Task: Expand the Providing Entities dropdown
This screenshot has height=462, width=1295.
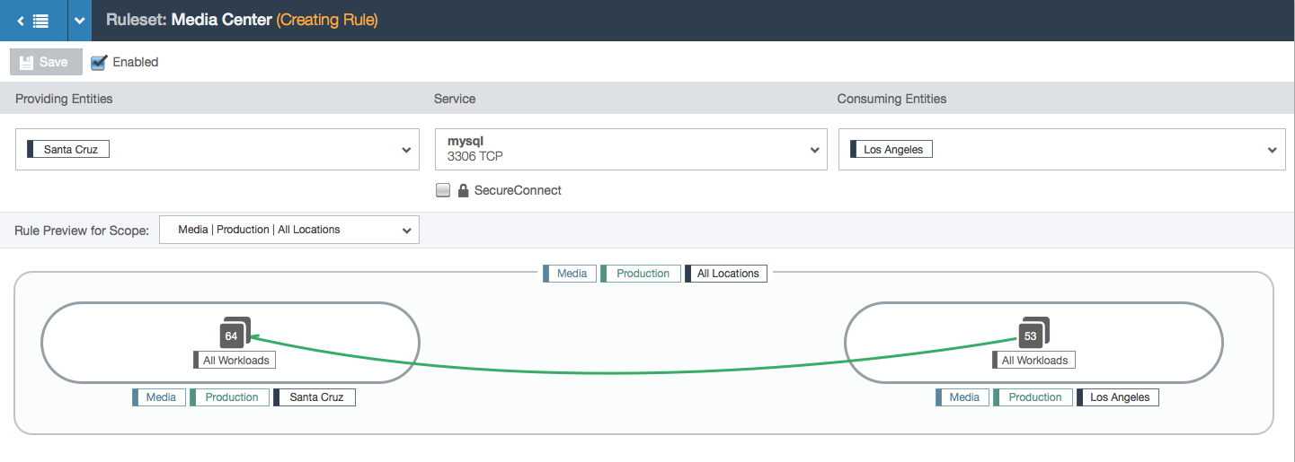Action: tap(217, 150)
